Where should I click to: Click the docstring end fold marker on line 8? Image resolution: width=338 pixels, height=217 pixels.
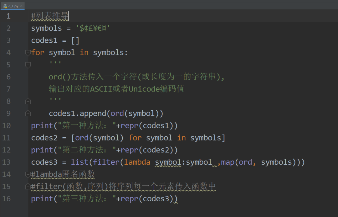pyautogui.click(x=28, y=101)
